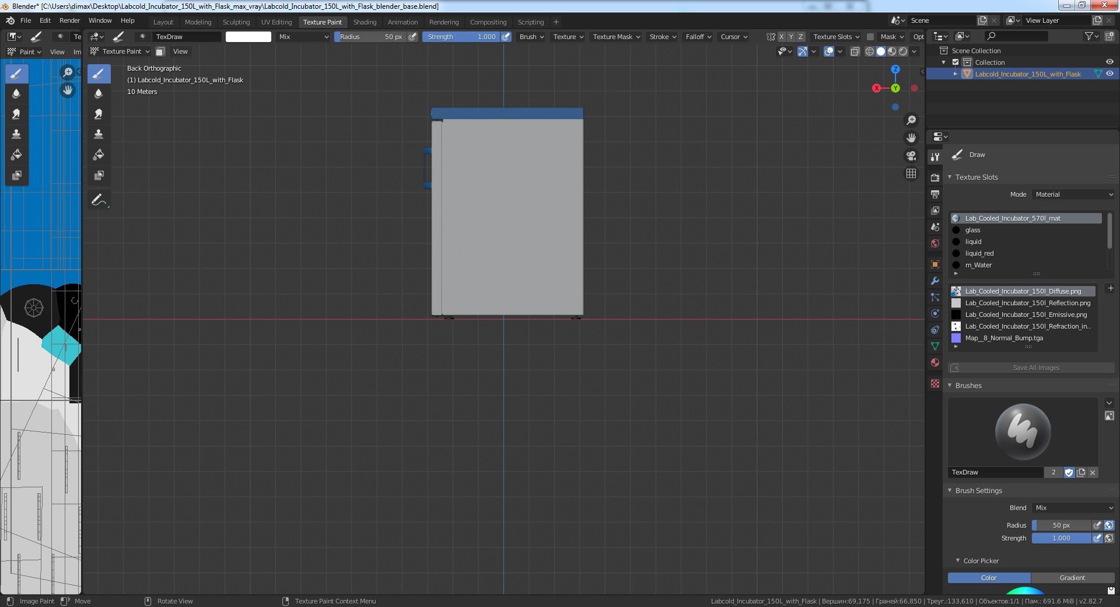Toggle camera view gizmo in viewport
This screenshot has width=1120, height=607.
tap(911, 156)
